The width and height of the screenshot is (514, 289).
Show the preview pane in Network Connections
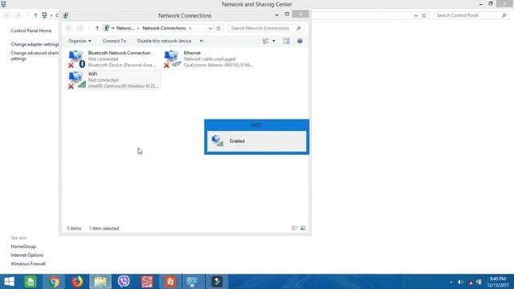[286, 41]
